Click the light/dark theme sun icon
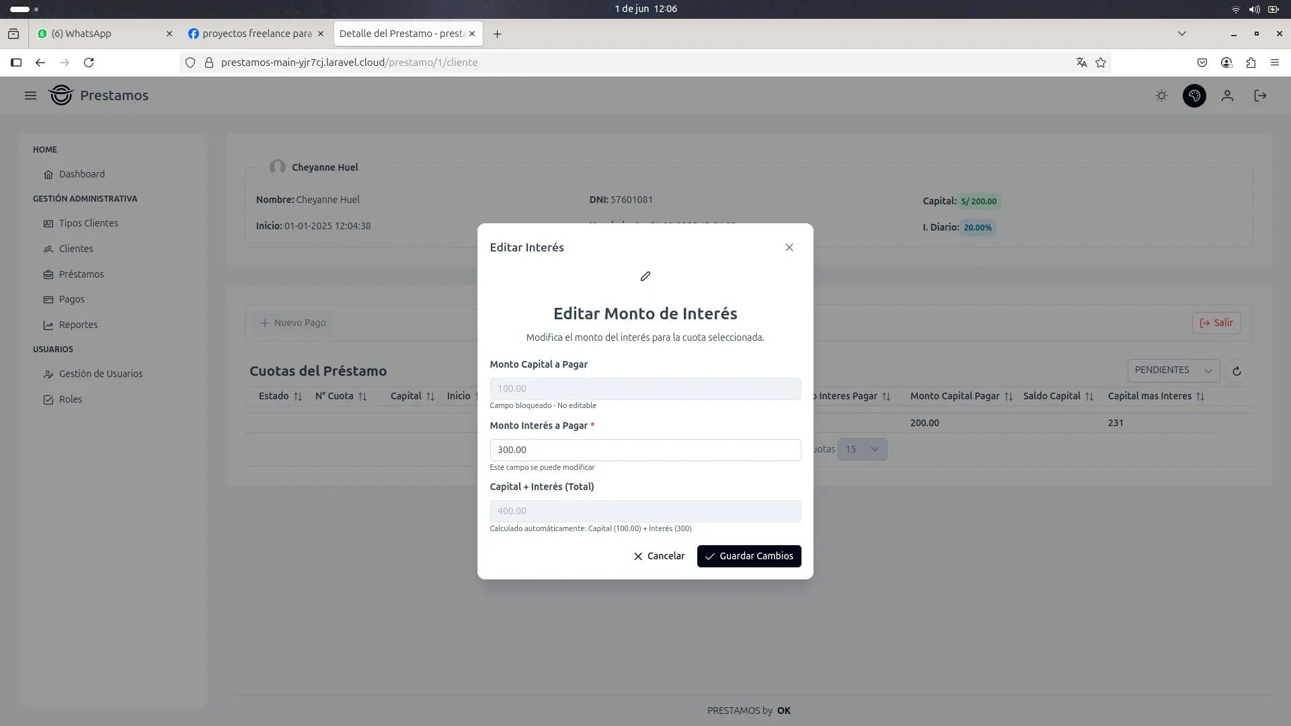 click(1161, 96)
